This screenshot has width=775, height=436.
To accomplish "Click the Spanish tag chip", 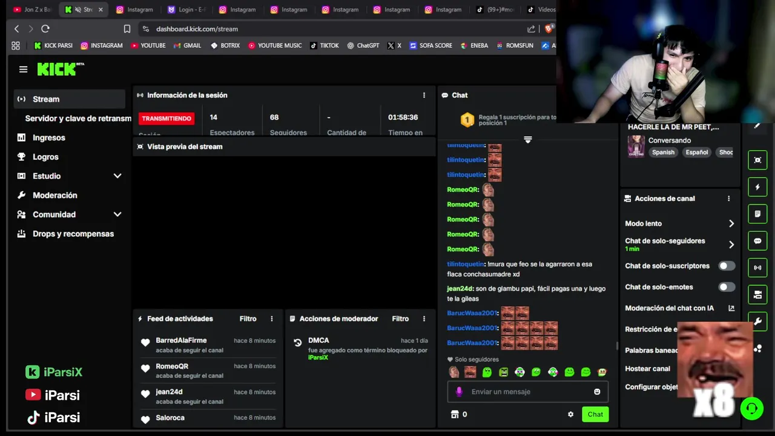I will click(x=663, y=153).
